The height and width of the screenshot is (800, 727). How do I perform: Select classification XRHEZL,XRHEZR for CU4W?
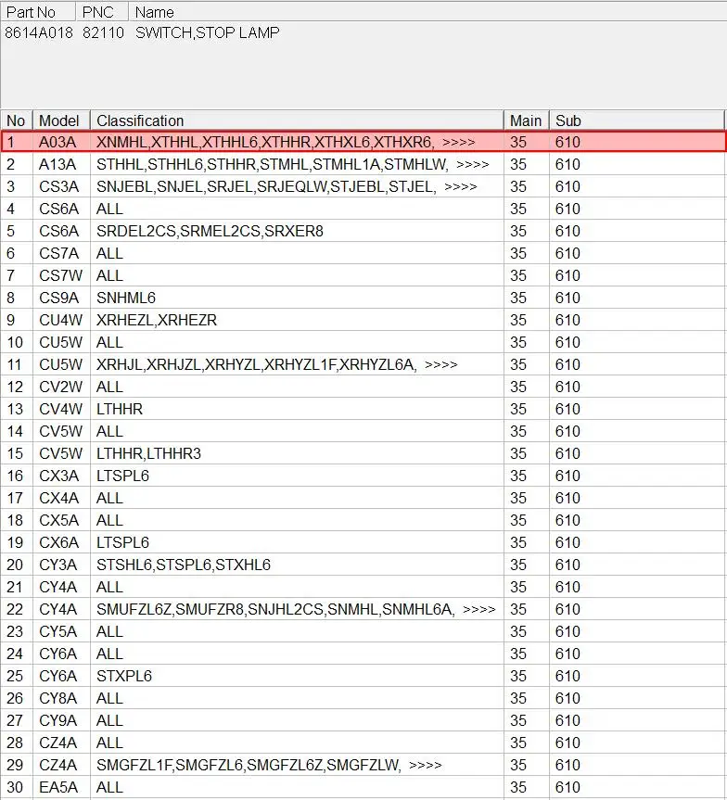157,320
